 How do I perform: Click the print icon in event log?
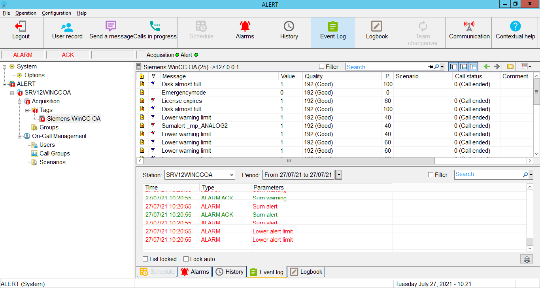point(527,260)
